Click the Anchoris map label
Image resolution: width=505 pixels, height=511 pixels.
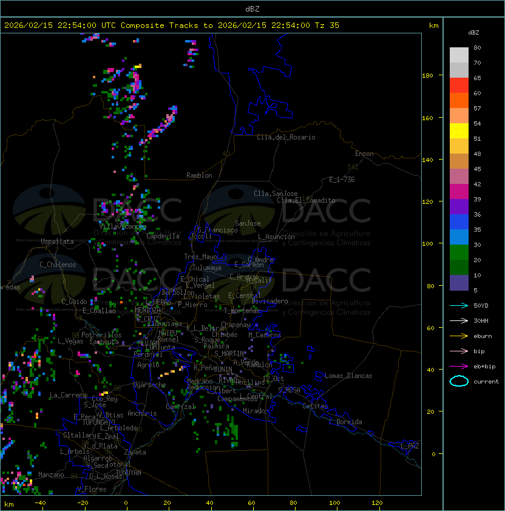tap(142, 413)
